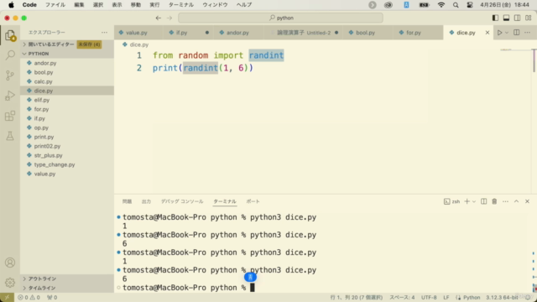Go forward with navigation arrow
Viewport: 537px width, 302px height.
169,18
